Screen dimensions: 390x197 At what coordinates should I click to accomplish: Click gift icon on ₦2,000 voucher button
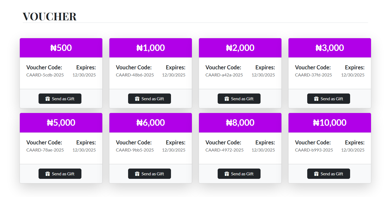pos(227,99)
